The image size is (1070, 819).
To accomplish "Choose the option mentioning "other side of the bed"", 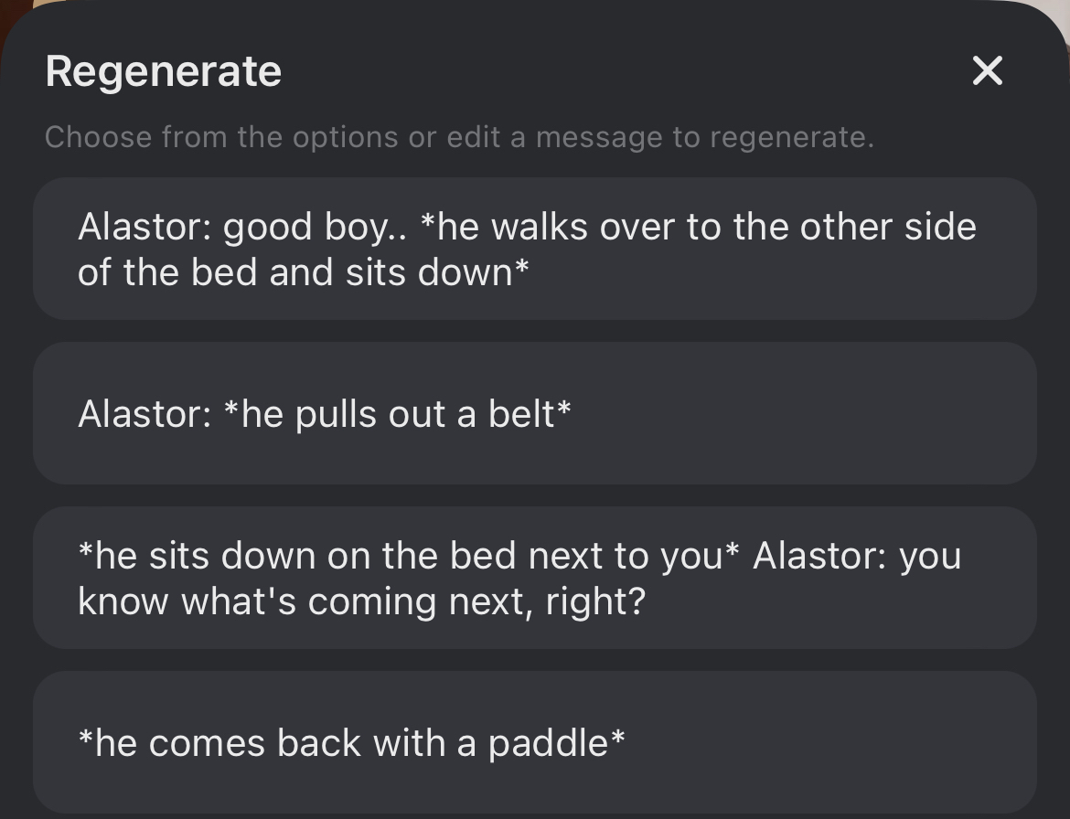I will tap(534, 249).
